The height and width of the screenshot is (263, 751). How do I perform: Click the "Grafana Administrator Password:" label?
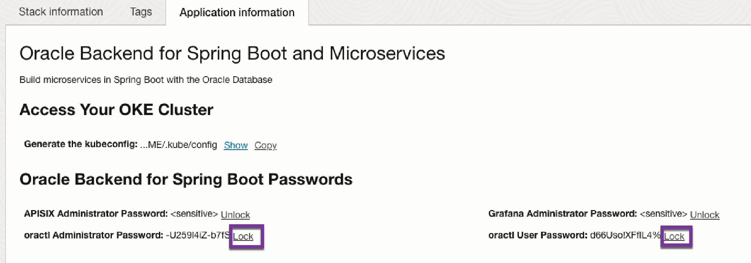563,214
